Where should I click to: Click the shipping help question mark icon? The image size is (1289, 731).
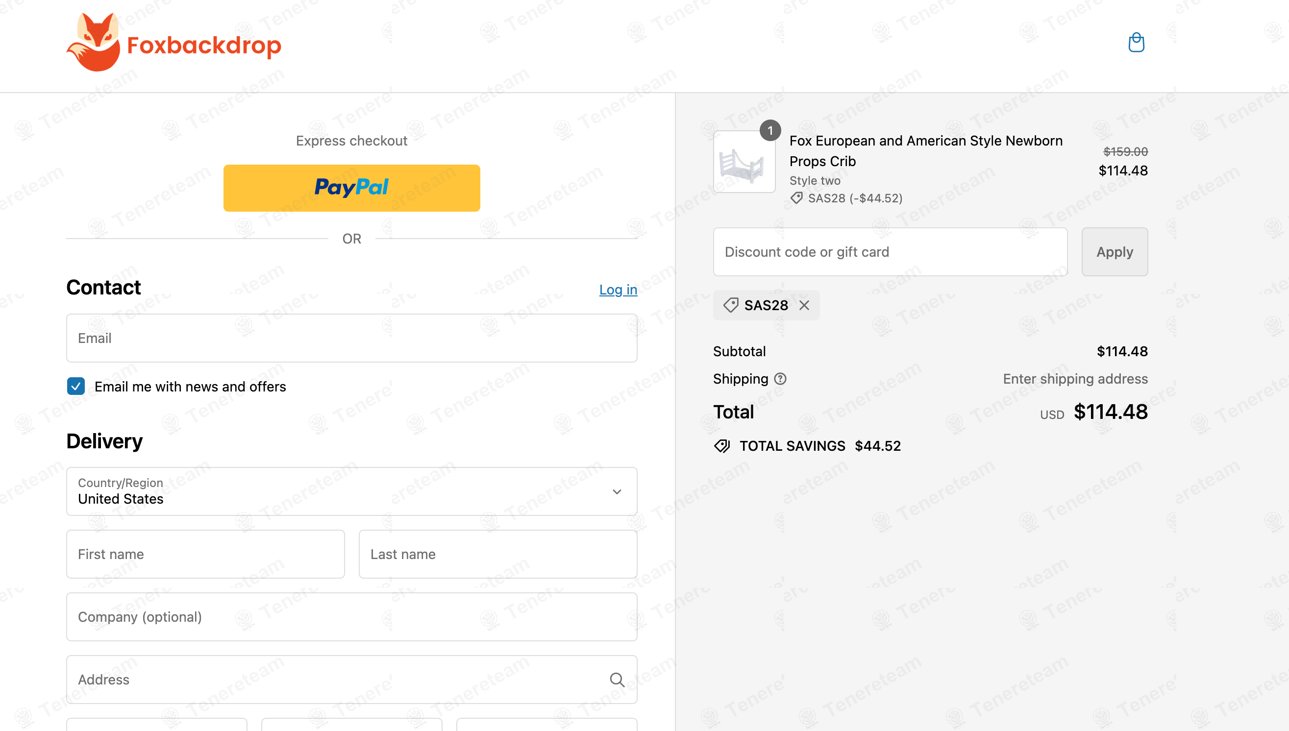pos(780,379)
